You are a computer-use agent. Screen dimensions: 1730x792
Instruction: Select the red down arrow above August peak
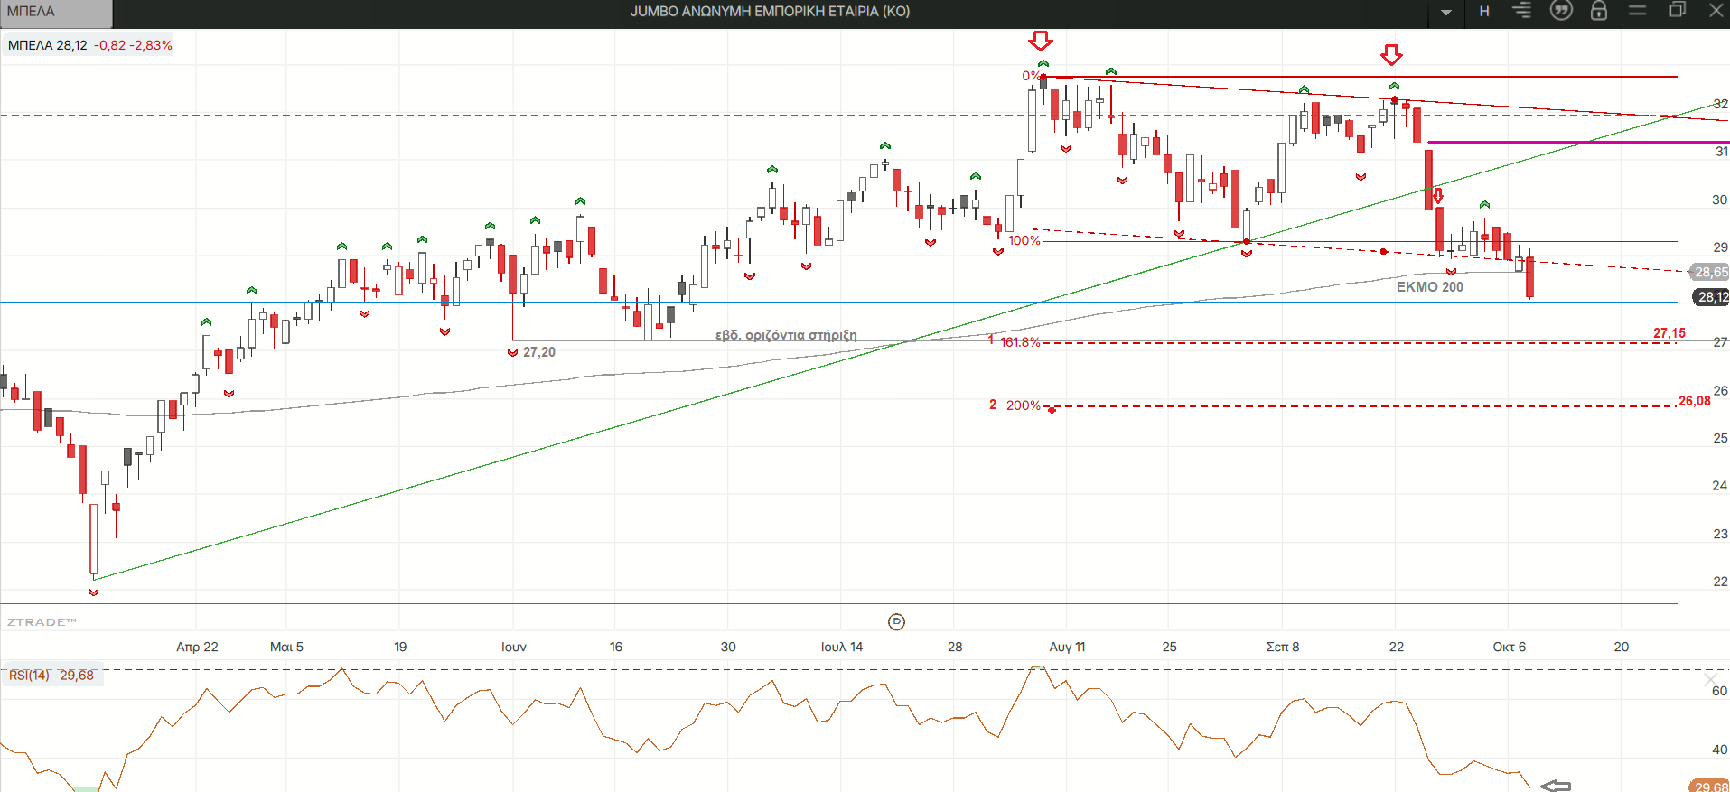pos(1041,41)
